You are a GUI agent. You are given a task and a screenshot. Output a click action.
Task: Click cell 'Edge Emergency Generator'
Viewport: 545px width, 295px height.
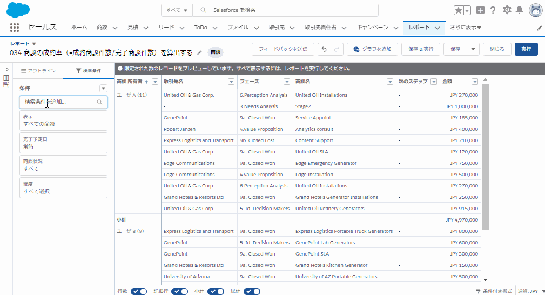coord(326,163)
